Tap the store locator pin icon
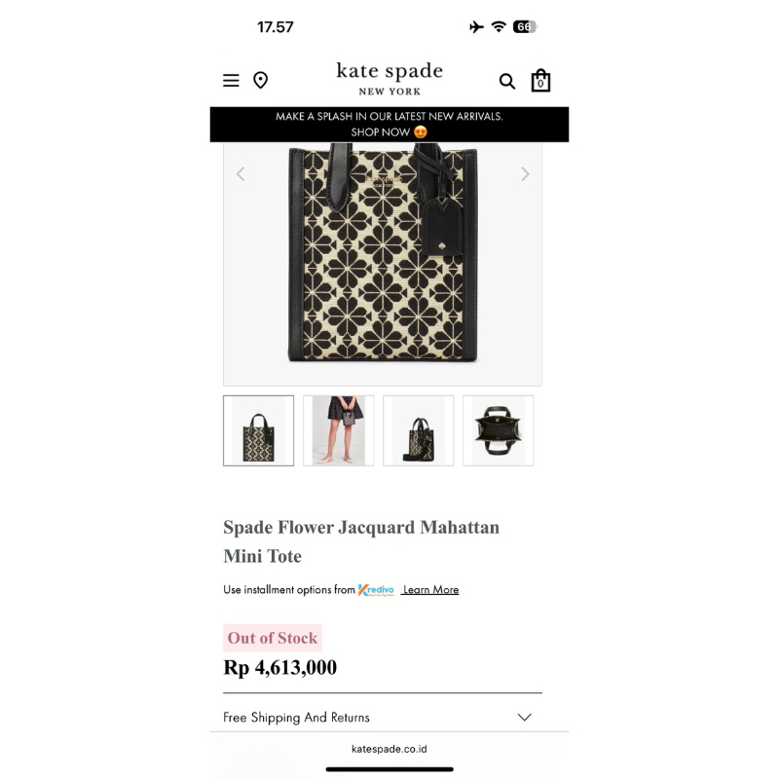This screenshot has height=779, width=779. (x=260, y=80)
